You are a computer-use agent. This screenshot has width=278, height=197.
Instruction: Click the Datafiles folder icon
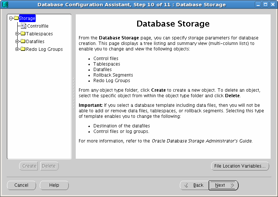[x=23, y=42]
